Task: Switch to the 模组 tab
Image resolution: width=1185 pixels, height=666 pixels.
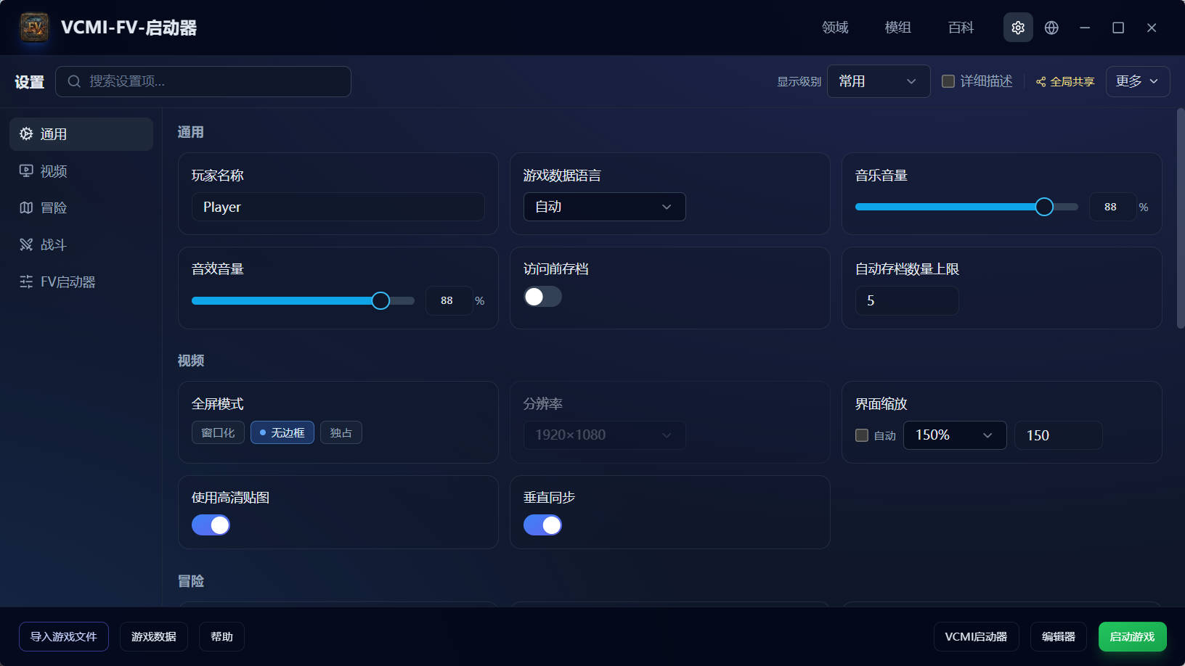Action: pyautogui.click(x=898, y=28)
